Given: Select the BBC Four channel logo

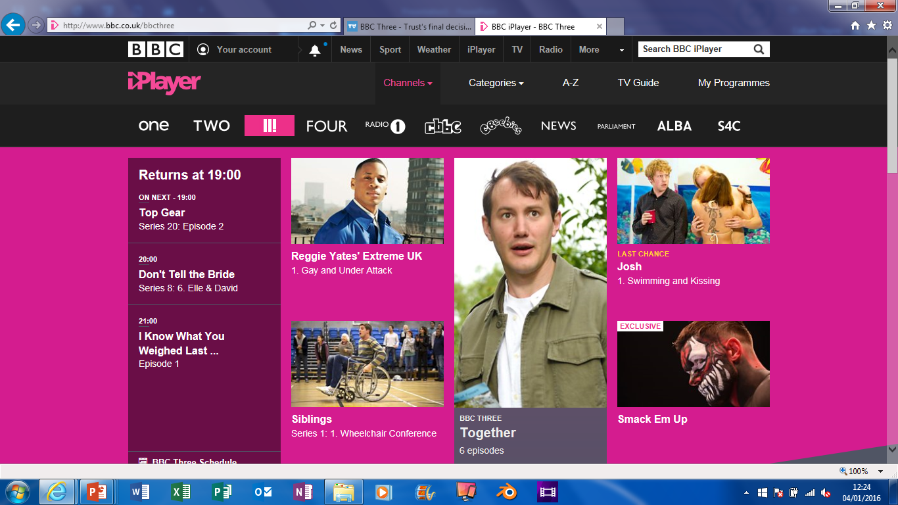Looking at the screenshot, I should coord(327,126).
